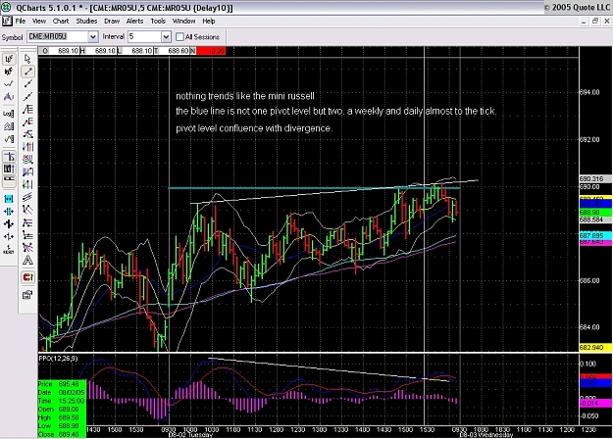Click the 694.00 price axis label
Viewport: 613px width, 439px height.
pyautogui.click(x=589, y=92)
